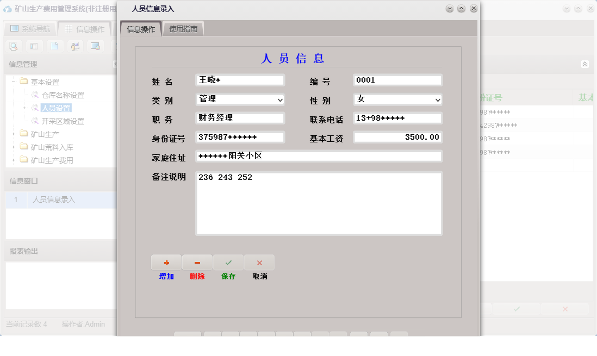The width and height of the screenshot is (597, 356).
Task: Open the 性别 dropdown showing 女
Action: pos(437,99)
